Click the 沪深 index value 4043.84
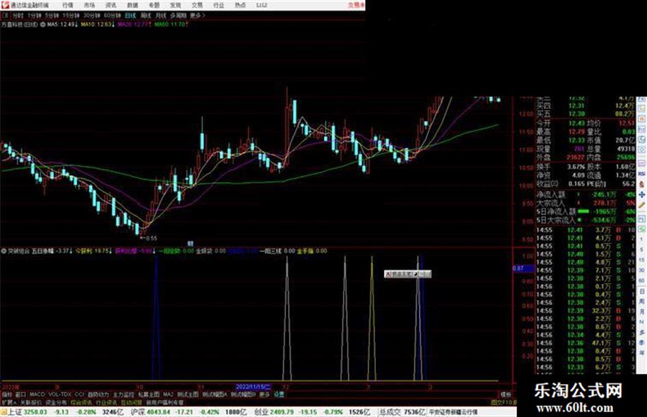The image size is (647, 417). (x=158, y=412)
